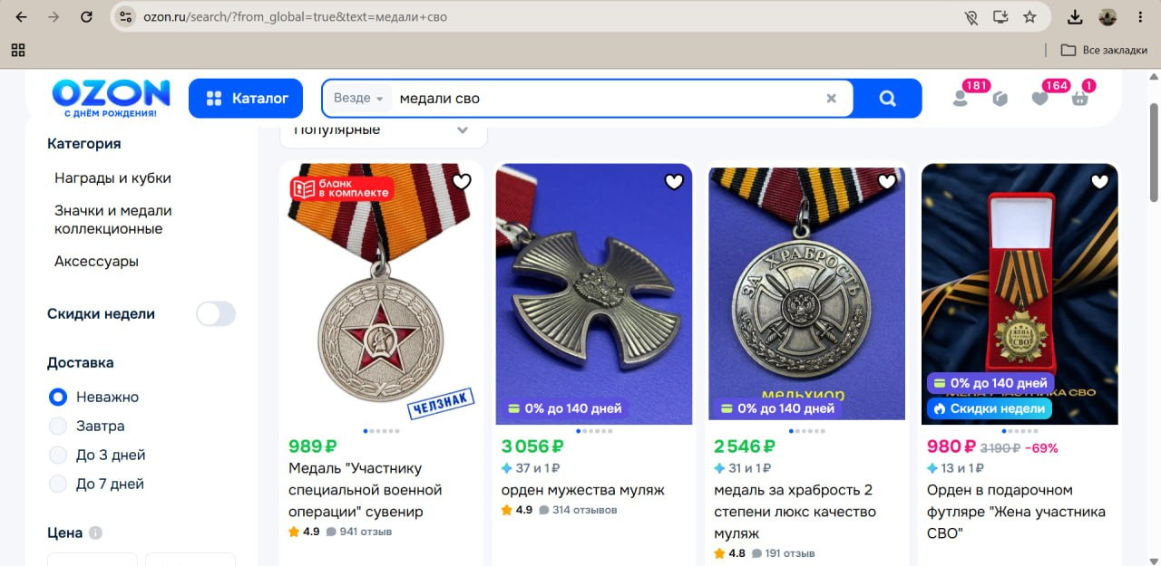The height and width of the screenshot is (566, 1161).
Task: Open the Каталог menu button
Action: pyautogui.click(x=246, y=99)
